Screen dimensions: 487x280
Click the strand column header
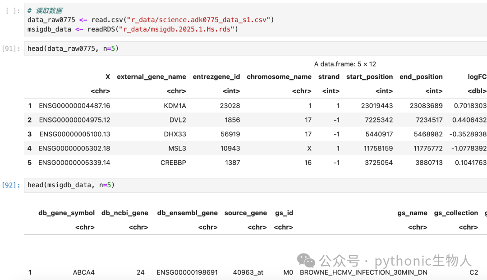point(329,77)
